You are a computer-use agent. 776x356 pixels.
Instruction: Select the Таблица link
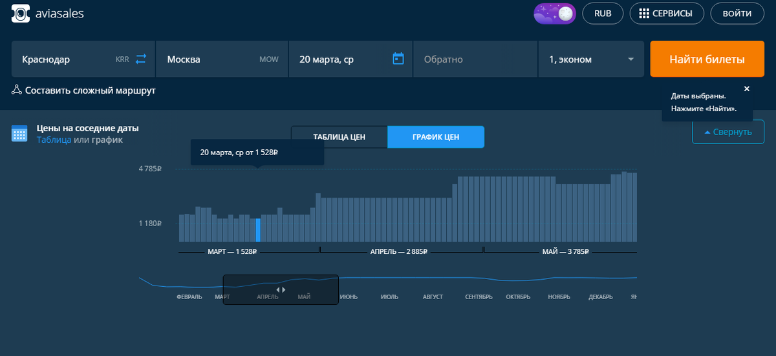tap(54, 140)
